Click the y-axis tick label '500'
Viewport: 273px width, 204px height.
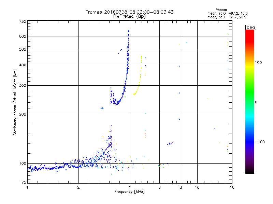(x=23, y=49)
